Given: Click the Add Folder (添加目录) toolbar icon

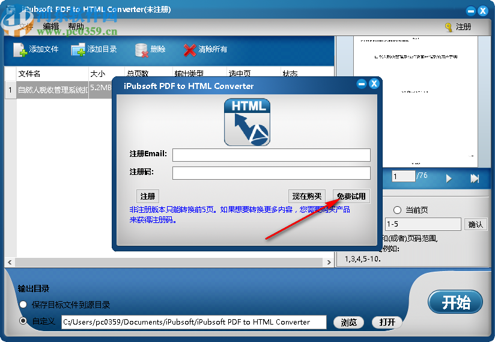Looking at the screenshot, I should pos(78,49).
